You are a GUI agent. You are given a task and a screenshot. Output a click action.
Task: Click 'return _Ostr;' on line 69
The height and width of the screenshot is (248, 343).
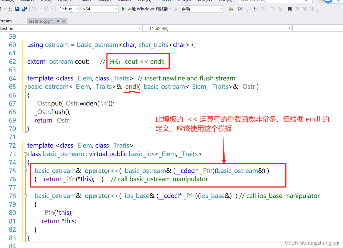pyautogui.click(x=53, y=120)
